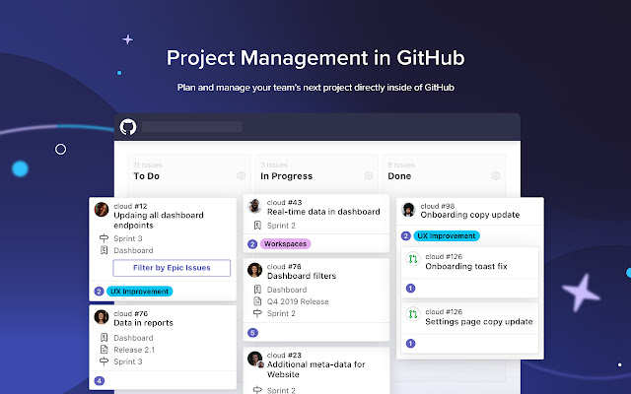Click estimate badge 1 under Onboarding toast fix
Screen dimensions: 631x394
[x=410, y=289]
